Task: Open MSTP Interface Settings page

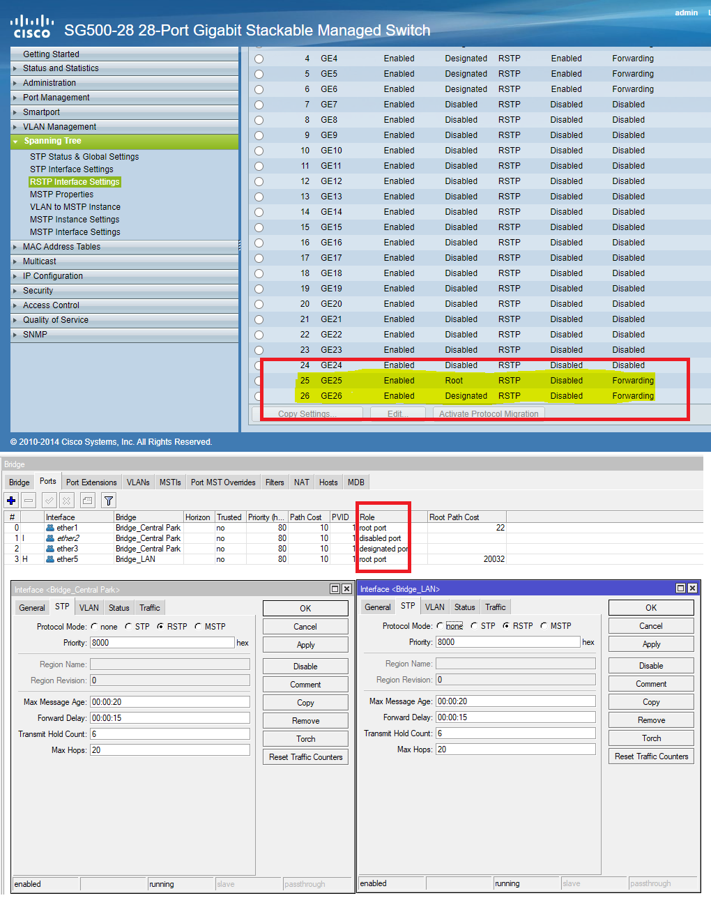Action: [75, 232]
